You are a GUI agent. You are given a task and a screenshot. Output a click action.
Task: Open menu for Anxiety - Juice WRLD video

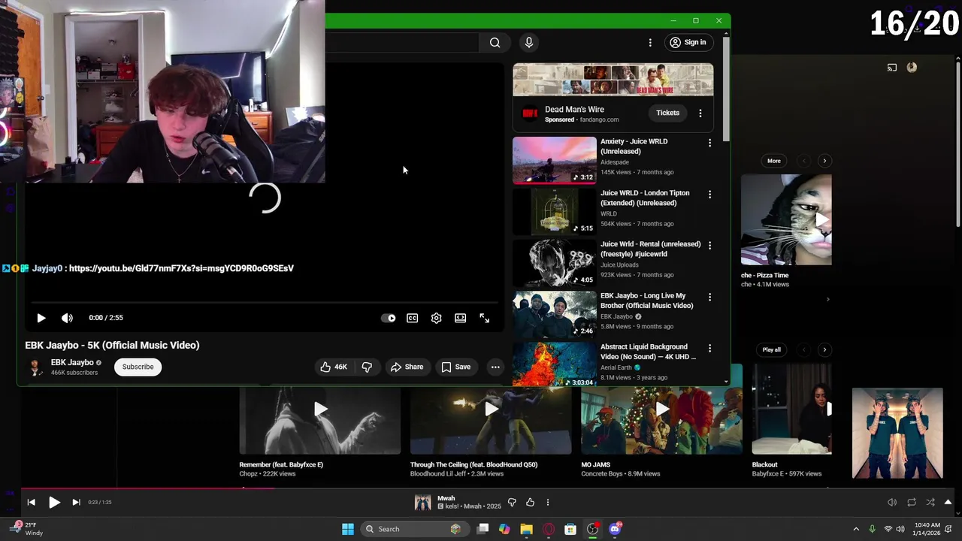pos(709,142)
